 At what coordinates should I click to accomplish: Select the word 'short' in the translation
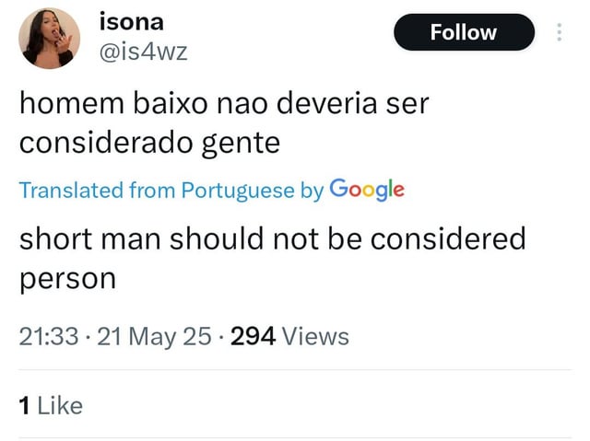(55, 238)
